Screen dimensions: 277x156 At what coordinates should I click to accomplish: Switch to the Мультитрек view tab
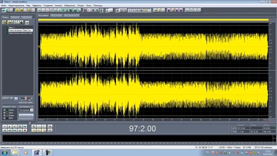point(56,16)
